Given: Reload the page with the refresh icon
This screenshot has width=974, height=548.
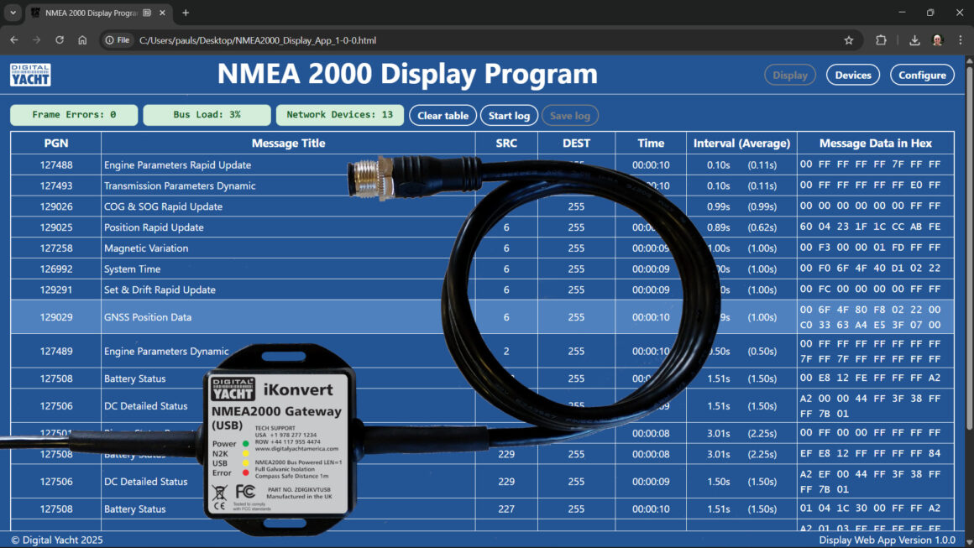Looking at the screenshot, I should click(59, 39).
